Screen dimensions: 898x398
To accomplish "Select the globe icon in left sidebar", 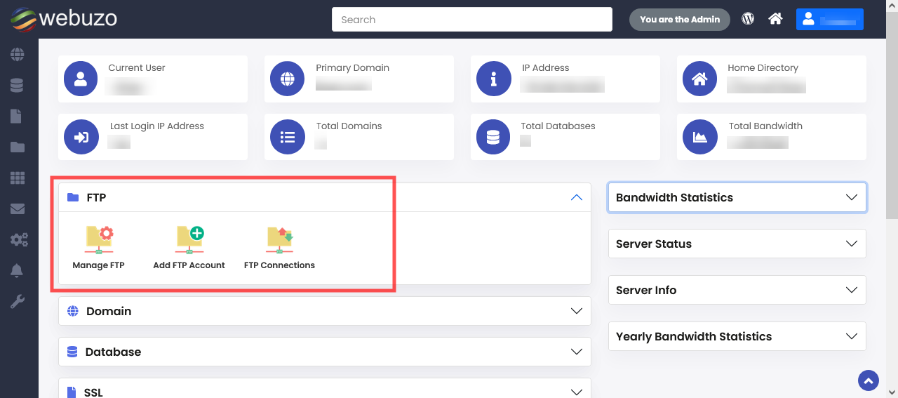I will coord(18,54).
